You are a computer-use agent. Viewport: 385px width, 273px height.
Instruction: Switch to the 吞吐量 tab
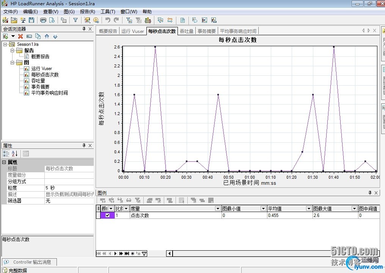(x=187, y=31)
